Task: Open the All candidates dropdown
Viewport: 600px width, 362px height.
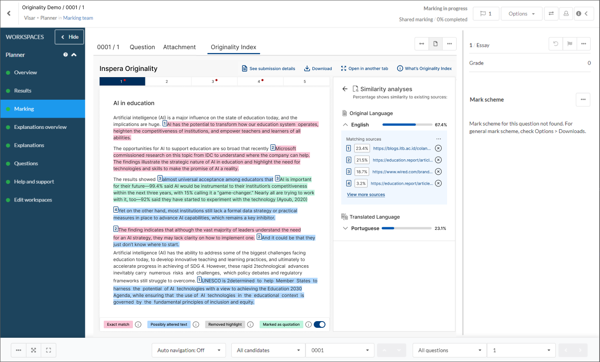Action: pos(268,350)
